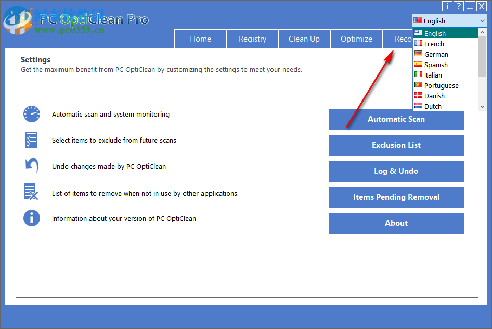This screenshot has height=329, width=492.
Task: Open the Exclusion List
Action: pos(396,145)
